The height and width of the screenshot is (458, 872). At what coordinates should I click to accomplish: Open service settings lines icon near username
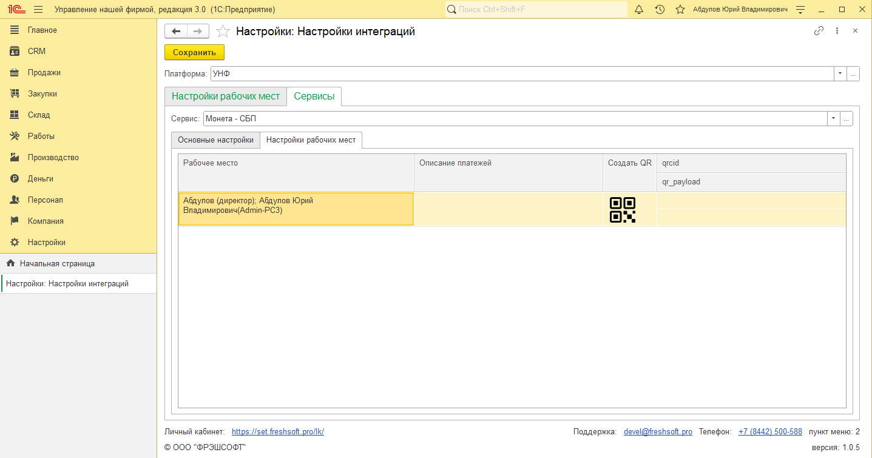(800, 9)
